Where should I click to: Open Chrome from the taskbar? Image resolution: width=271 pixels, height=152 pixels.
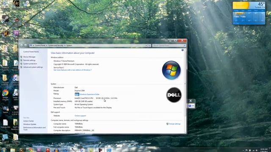pos(30,150)
